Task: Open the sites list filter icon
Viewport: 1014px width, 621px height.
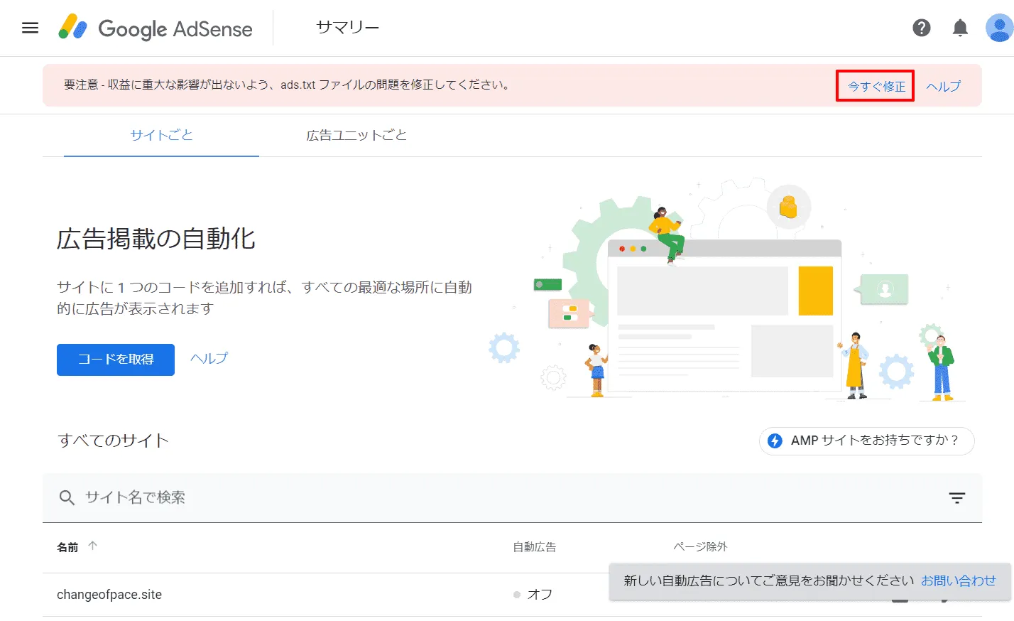Action: 957,497
